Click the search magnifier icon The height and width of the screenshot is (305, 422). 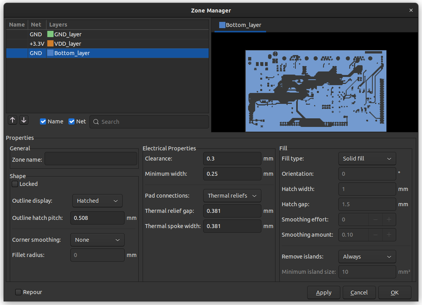96,122
